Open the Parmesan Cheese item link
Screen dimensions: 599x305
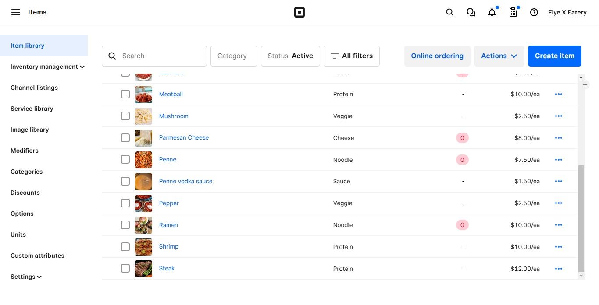[x=184, y=137]
